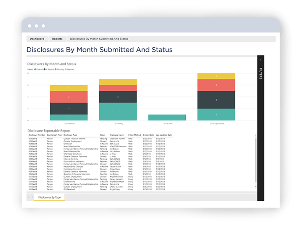Image resolution: width=298 pixels, height=226 pixels.
Task: Open the vertical FILTERS panel label
Action: (261, 73)
